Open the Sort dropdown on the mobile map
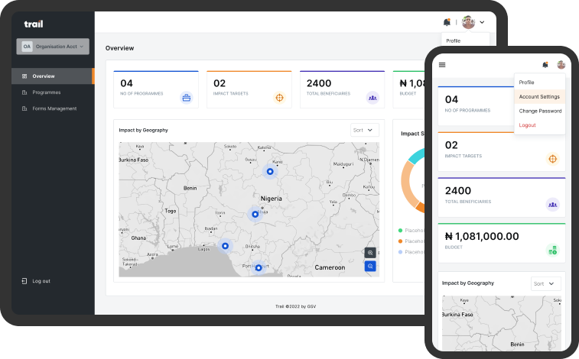Viewport: 579px width, 359px height. click(x=545, y=283)
